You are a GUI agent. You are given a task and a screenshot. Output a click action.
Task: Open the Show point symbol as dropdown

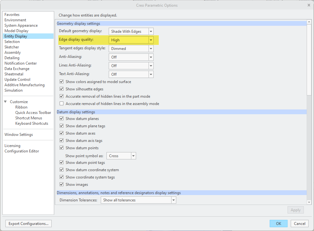click(x=133, y=156)
